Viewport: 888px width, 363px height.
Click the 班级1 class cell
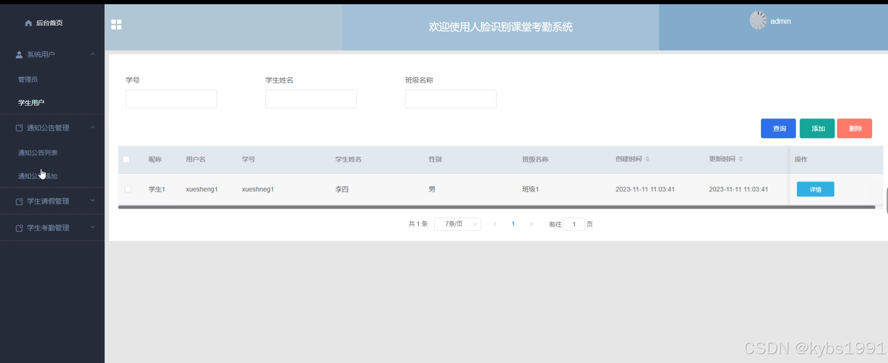pyautogui.click(x=530, y=189)
